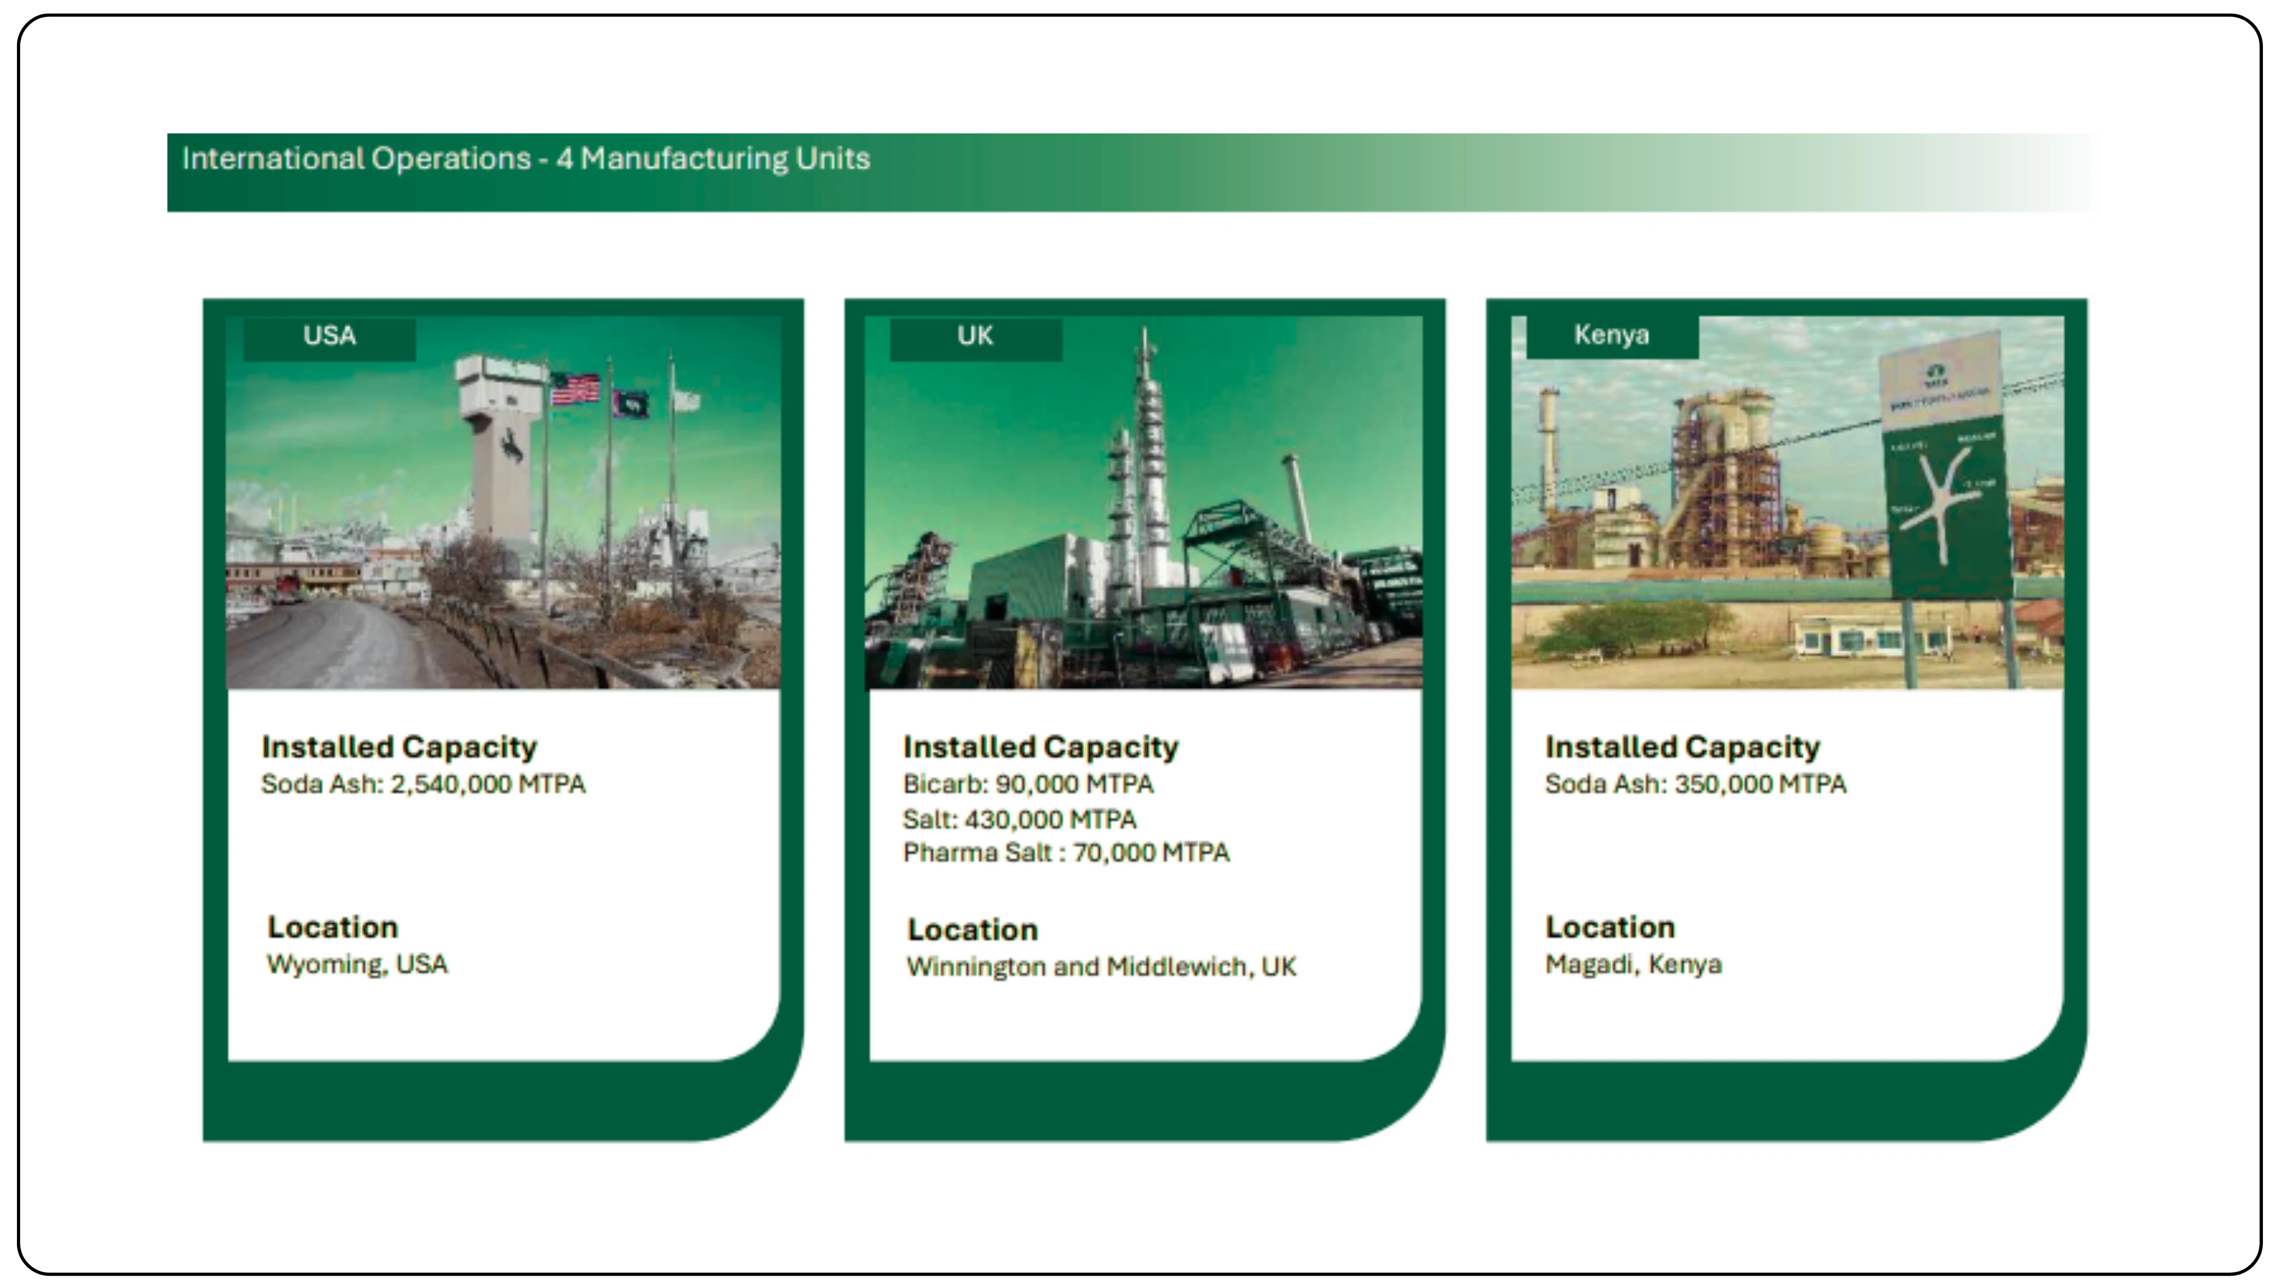Click Salt 430,000 MTPA line
The height and width of the screenshot is (1283, 2273).
point(1019,820)
